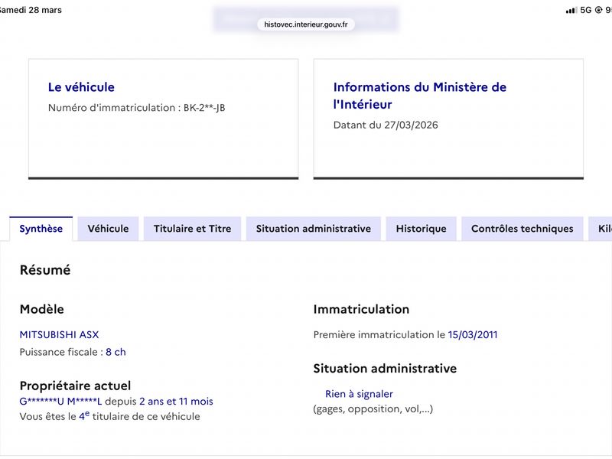Click the 'Résumé' section heading
612x459 pixels.
click(45, 270)
